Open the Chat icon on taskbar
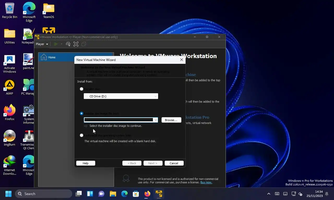 pos(101,194)
